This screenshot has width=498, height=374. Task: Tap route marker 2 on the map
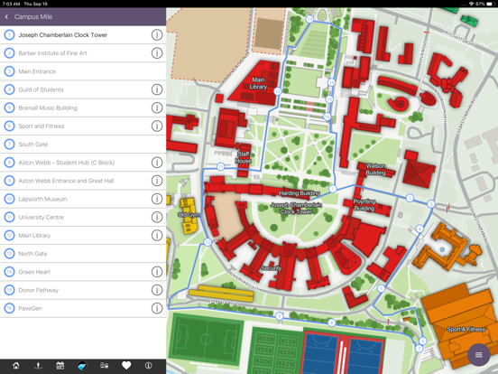coord(410,198)
